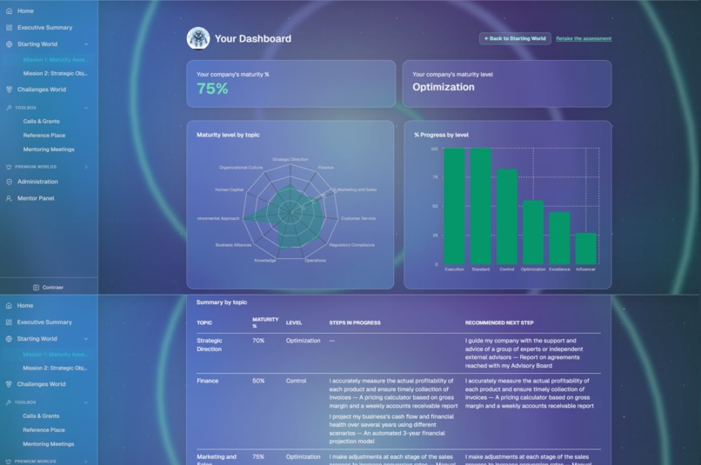Click the Control level cell for Finance
The image size is (701, 465).
(x=296, y=381)
